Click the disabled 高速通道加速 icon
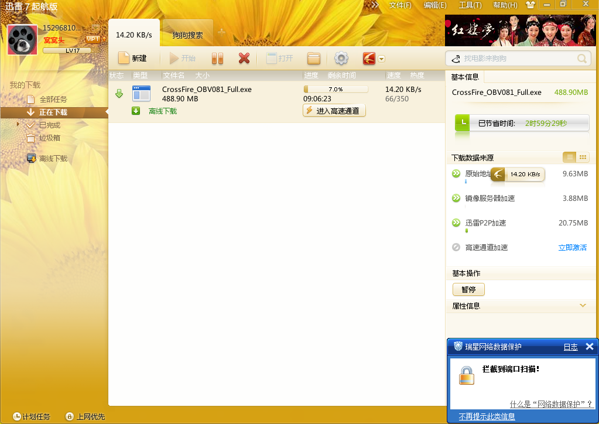599x424 pixels. click(x=456, y=247)
